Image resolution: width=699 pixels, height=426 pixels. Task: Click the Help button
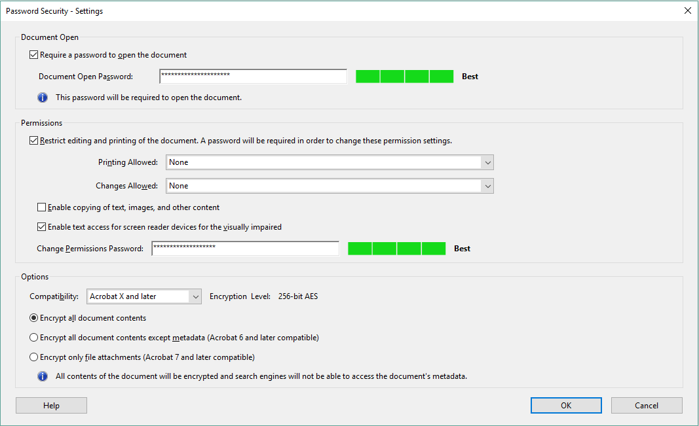click(x=51, y=406)
